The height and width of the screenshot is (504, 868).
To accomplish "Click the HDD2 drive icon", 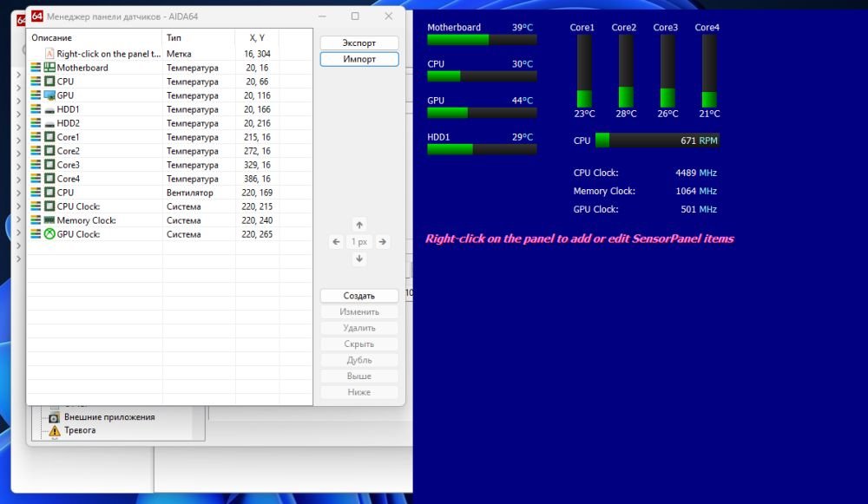I will [49, 123].
